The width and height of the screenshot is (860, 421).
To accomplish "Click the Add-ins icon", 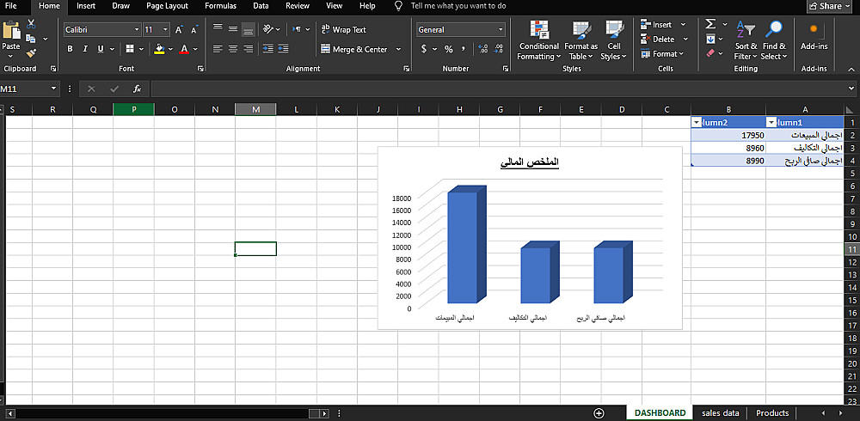I will [x=814, y=35].
